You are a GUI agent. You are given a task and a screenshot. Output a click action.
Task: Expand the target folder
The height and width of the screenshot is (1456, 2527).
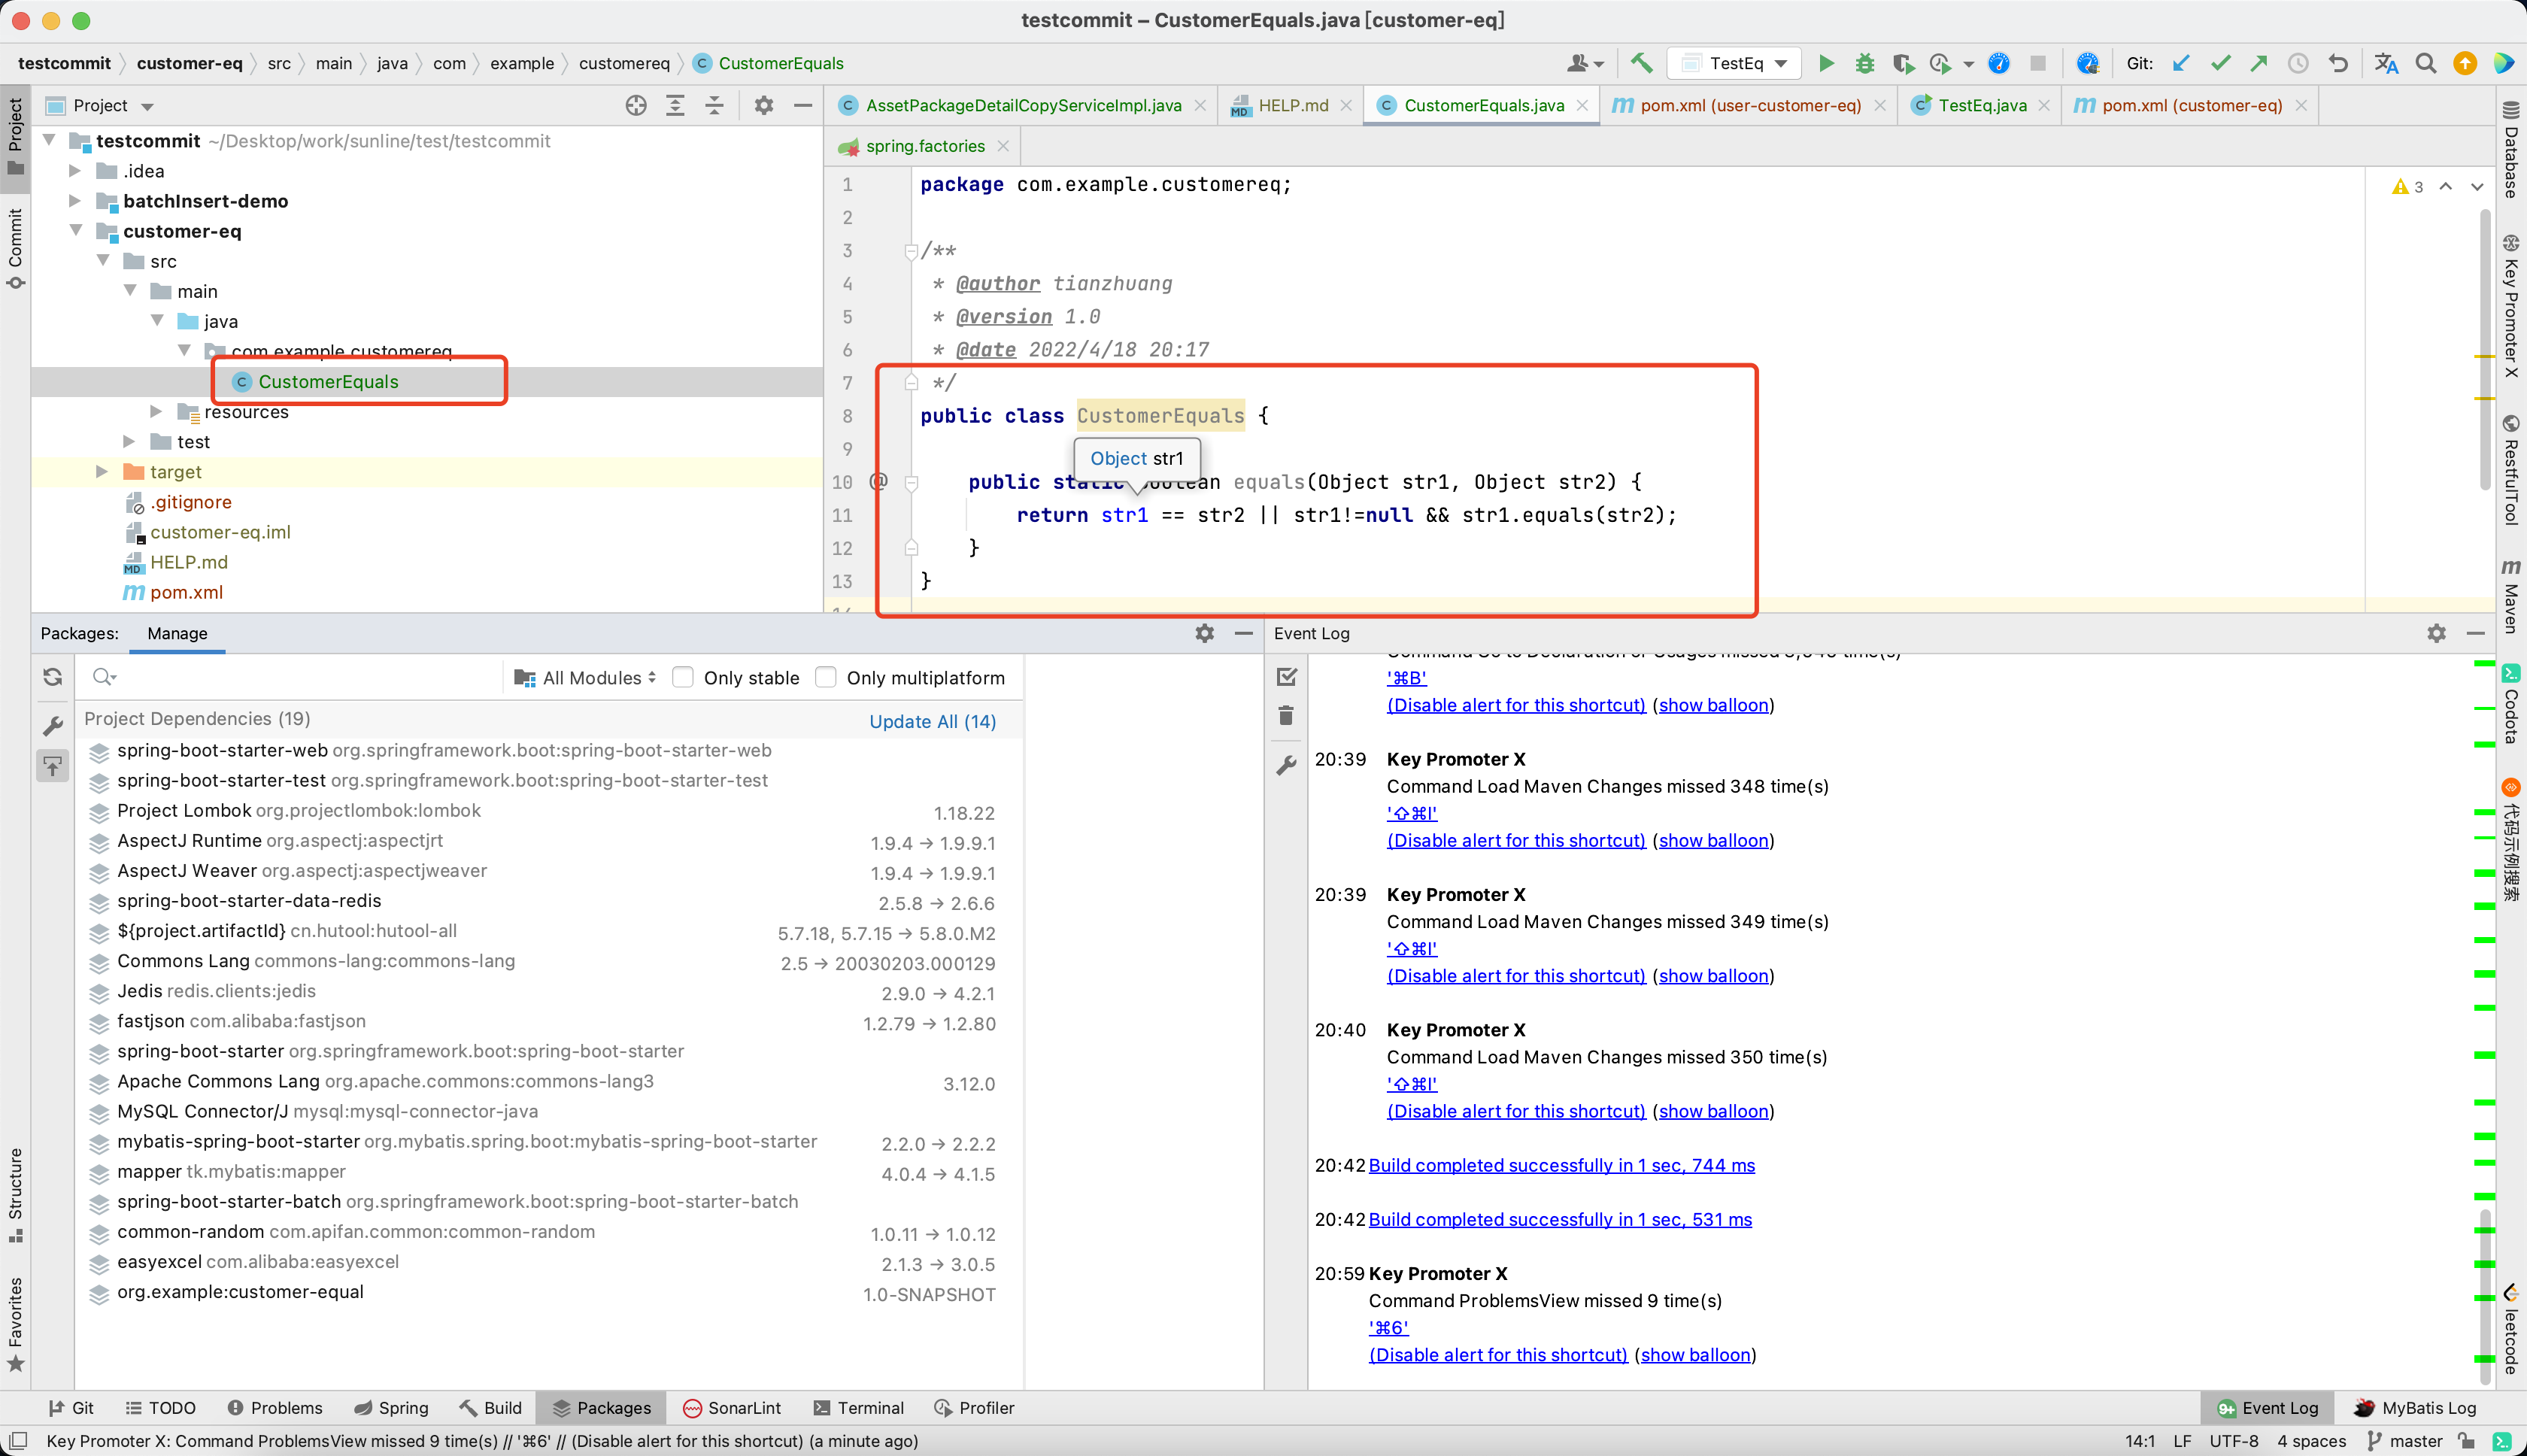101,471
